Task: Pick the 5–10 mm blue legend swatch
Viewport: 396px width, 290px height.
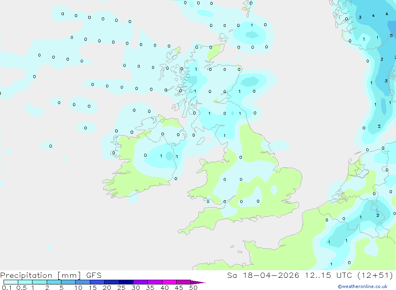Action: (x=69, y=282)
